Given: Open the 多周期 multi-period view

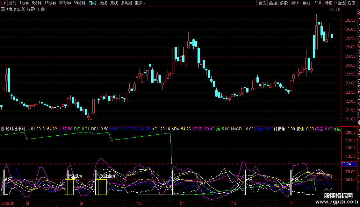Looking at the screenshot, I should point(126,3).
